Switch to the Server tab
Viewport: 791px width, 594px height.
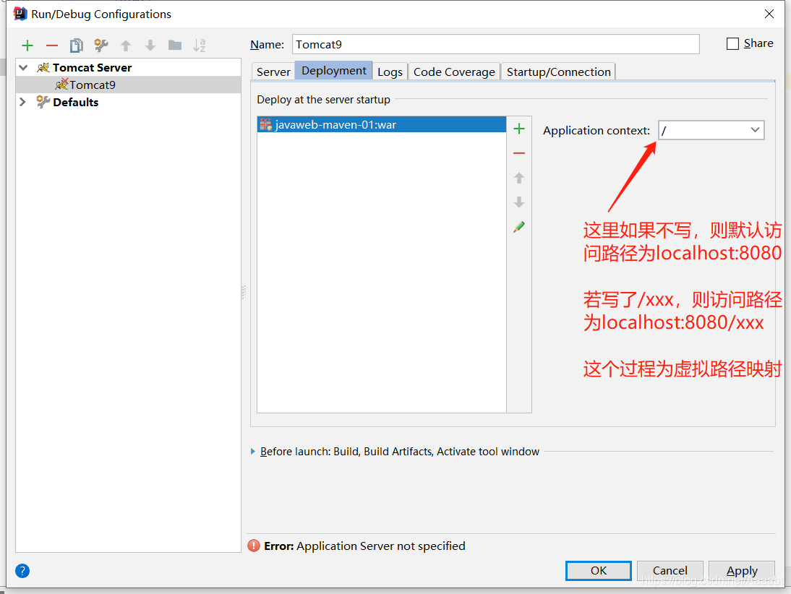pyautogui.click(x=273, y=72)
